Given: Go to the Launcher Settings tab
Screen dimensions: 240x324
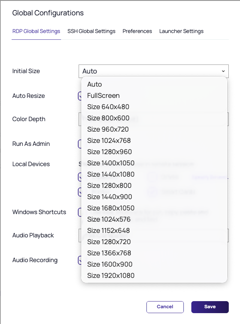Looking at the screenshot, I should pyautogui.click(x=181, y=31).
